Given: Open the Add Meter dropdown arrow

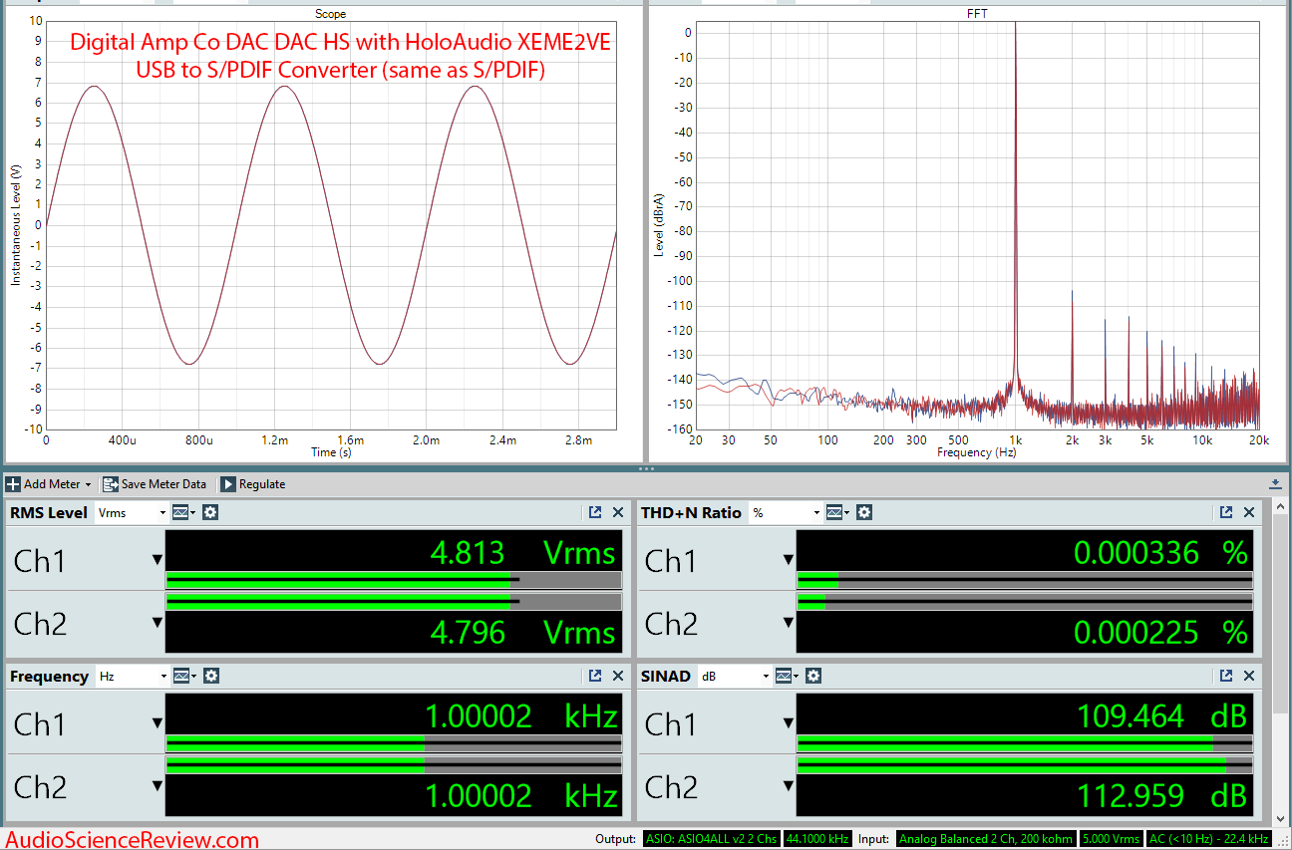Looking at the screenshot, I should pos(88,485).
